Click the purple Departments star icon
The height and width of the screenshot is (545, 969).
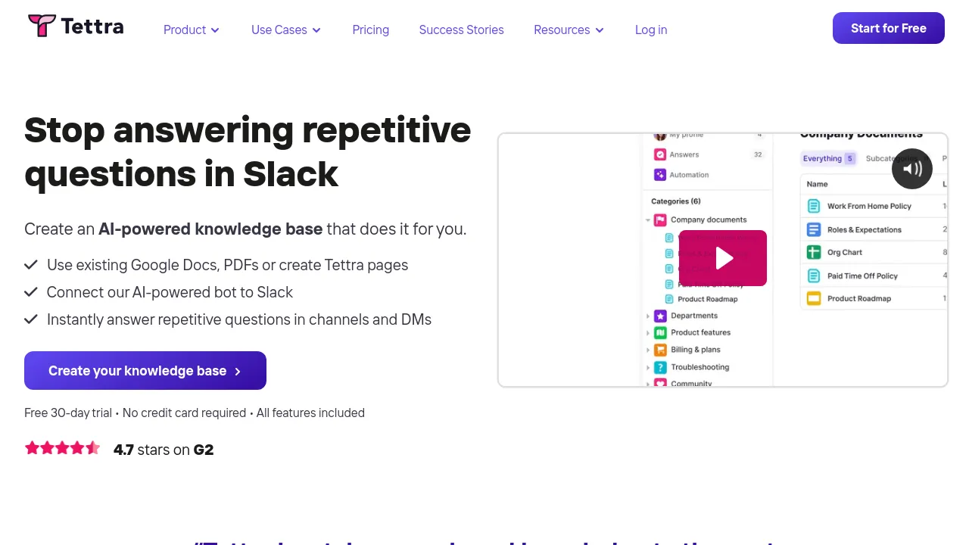click(x=659, y=316)
